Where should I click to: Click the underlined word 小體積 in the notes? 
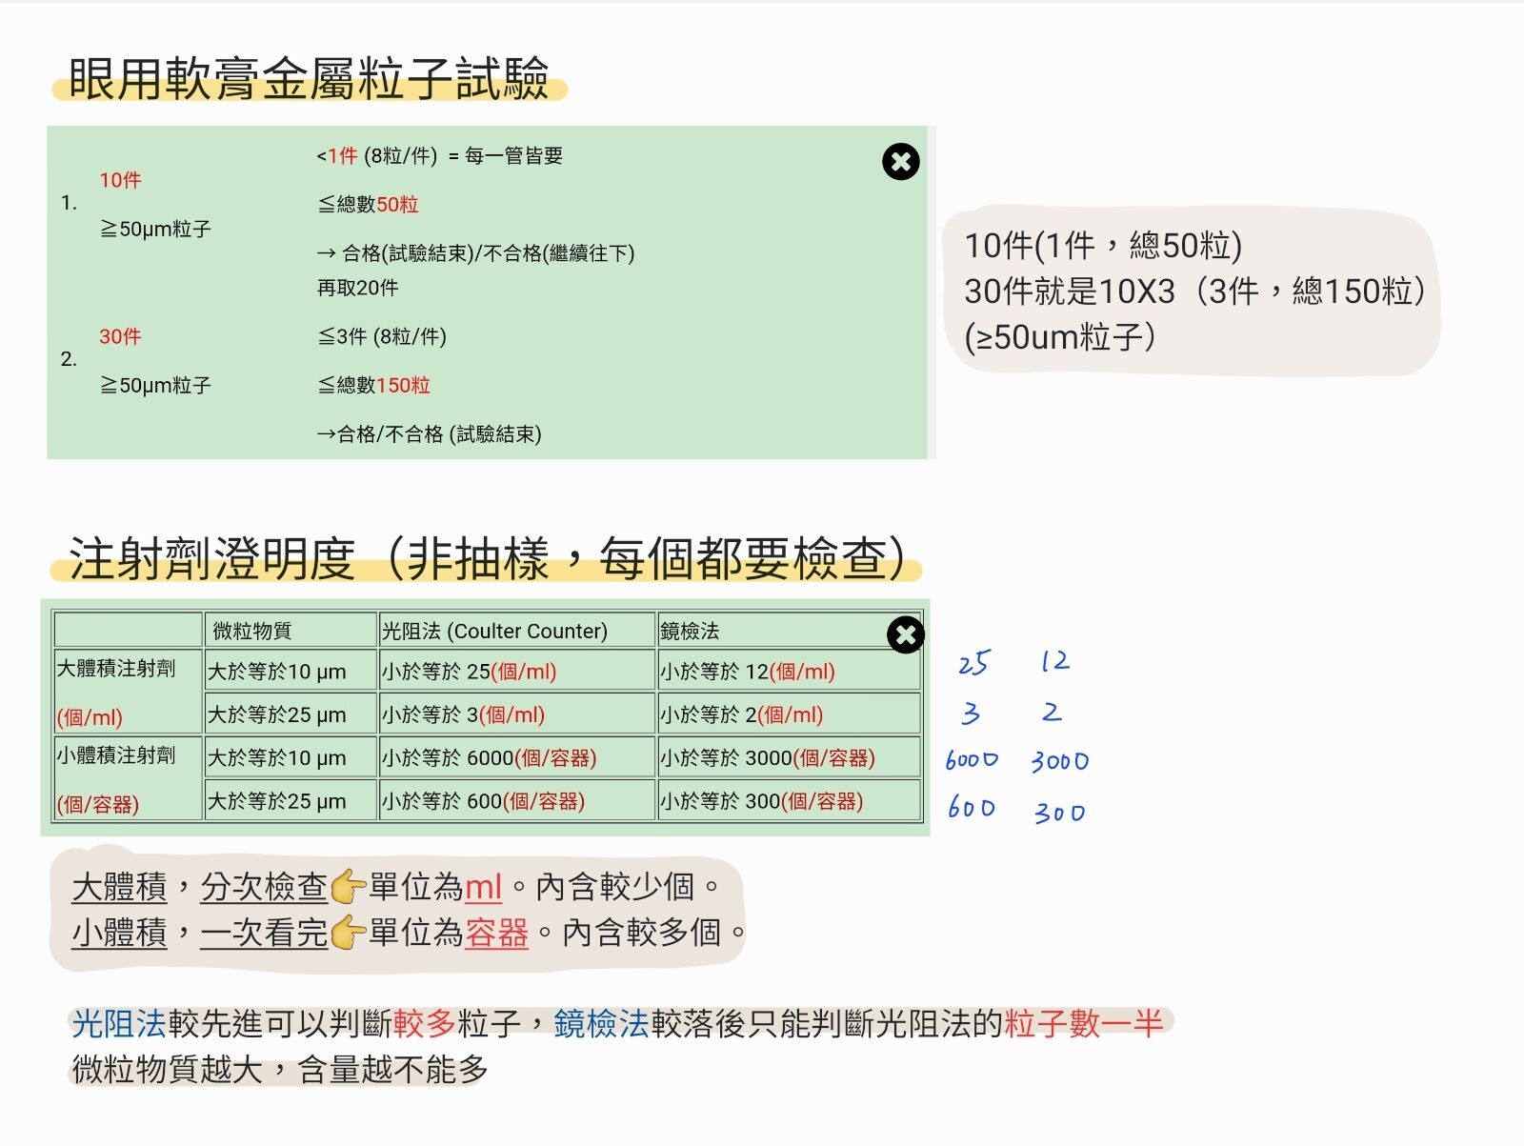click(119, 933)
